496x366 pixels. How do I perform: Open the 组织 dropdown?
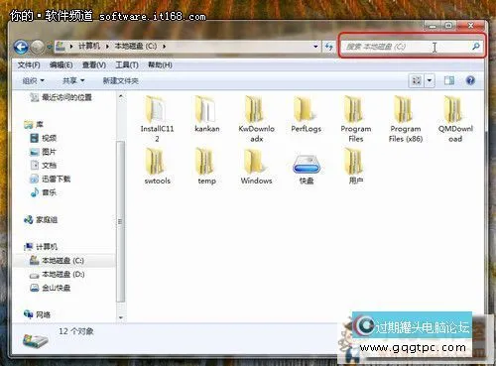coord(33,80)
